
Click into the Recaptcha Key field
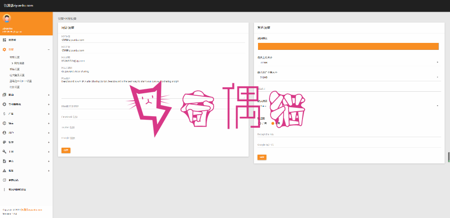(349, 134)
